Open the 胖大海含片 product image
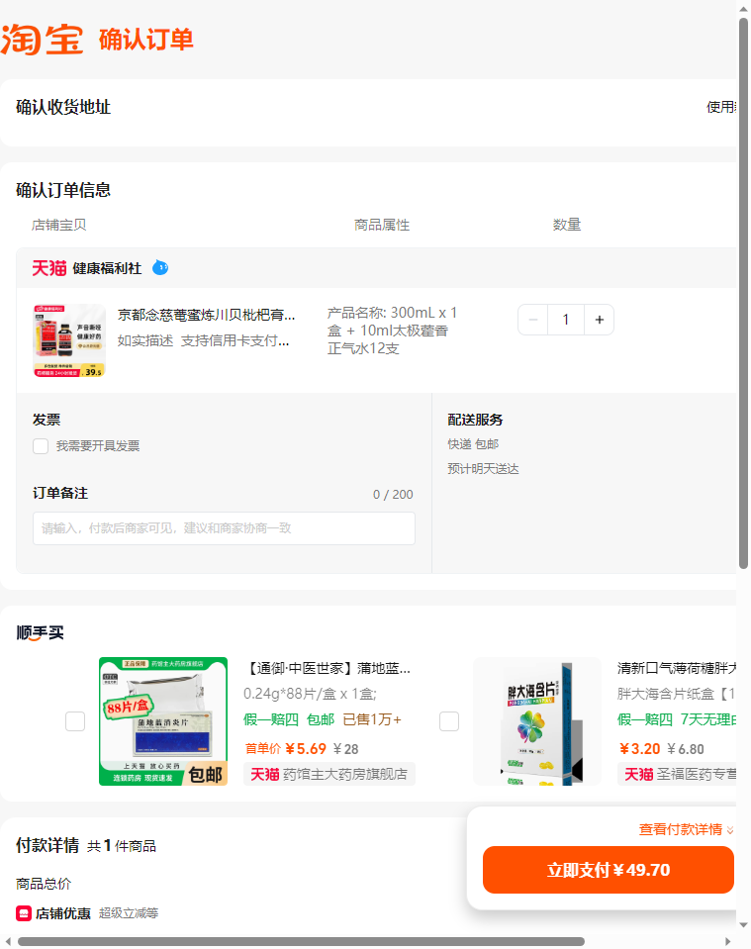The image size is (751, 949). click(x=537, y=721)
